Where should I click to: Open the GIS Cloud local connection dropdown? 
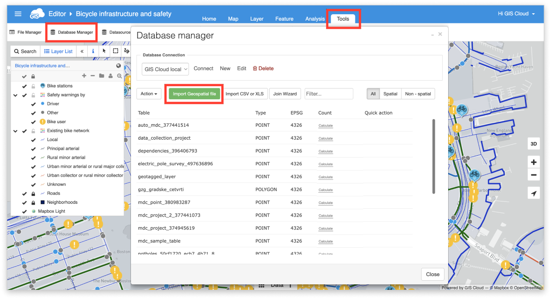click(165, 69)
